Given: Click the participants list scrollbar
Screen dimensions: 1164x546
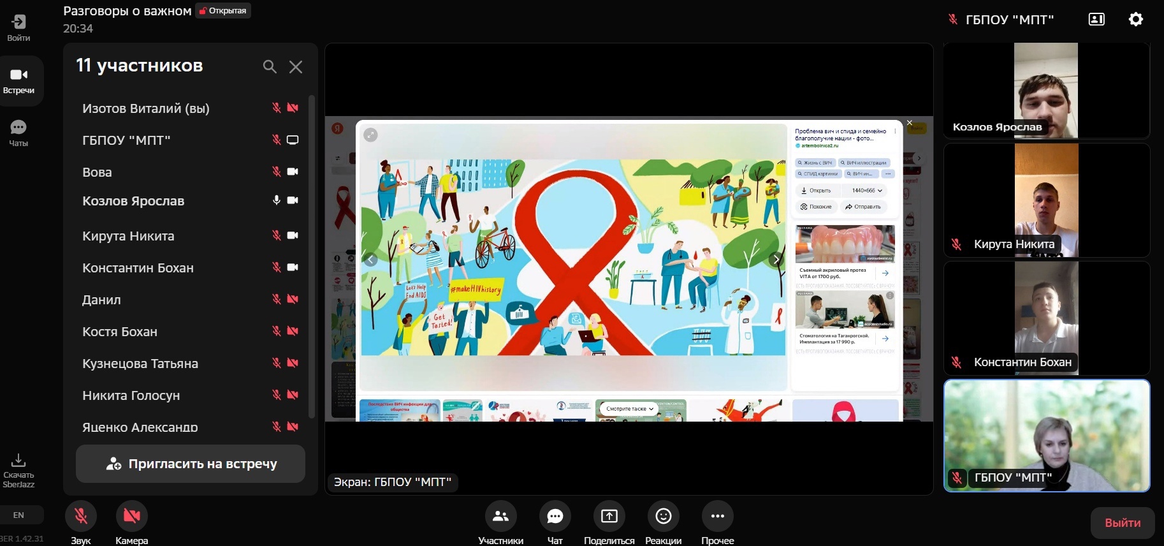Looking at the screenshot, I should click(x=311, y=256).
